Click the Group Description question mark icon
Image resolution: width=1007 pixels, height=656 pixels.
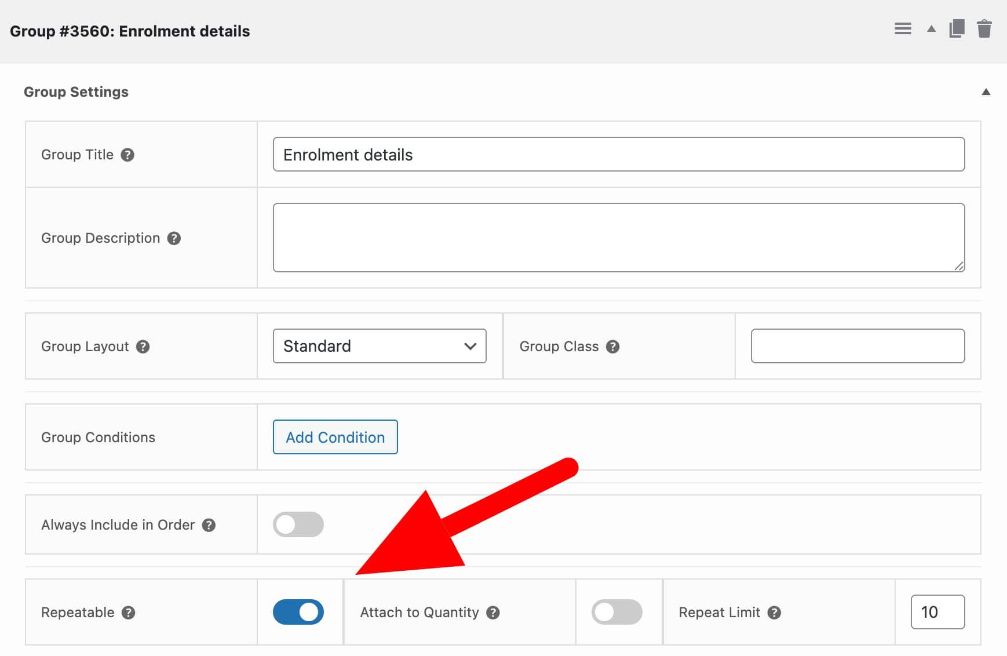pyautogui.click(x=174, y=238)
